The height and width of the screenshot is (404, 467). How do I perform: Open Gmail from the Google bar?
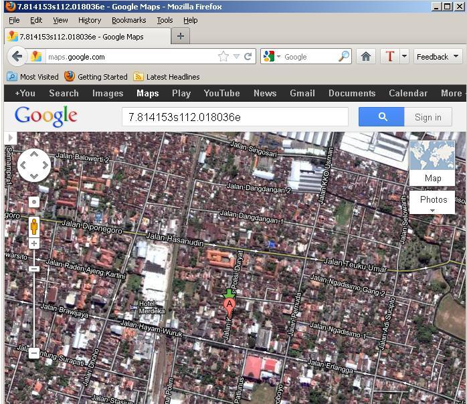302,93
